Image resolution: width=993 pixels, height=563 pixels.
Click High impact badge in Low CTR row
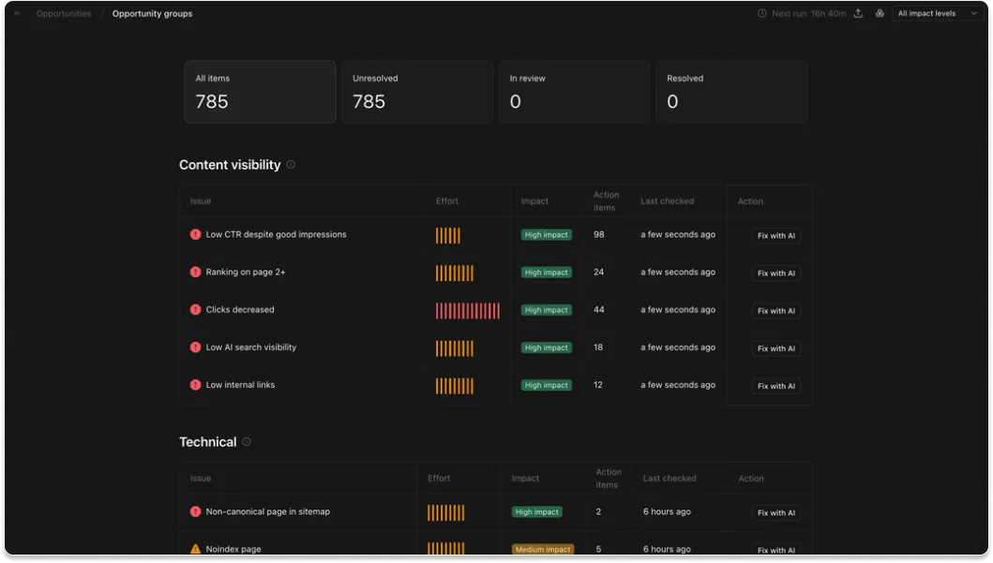(546, 235)
